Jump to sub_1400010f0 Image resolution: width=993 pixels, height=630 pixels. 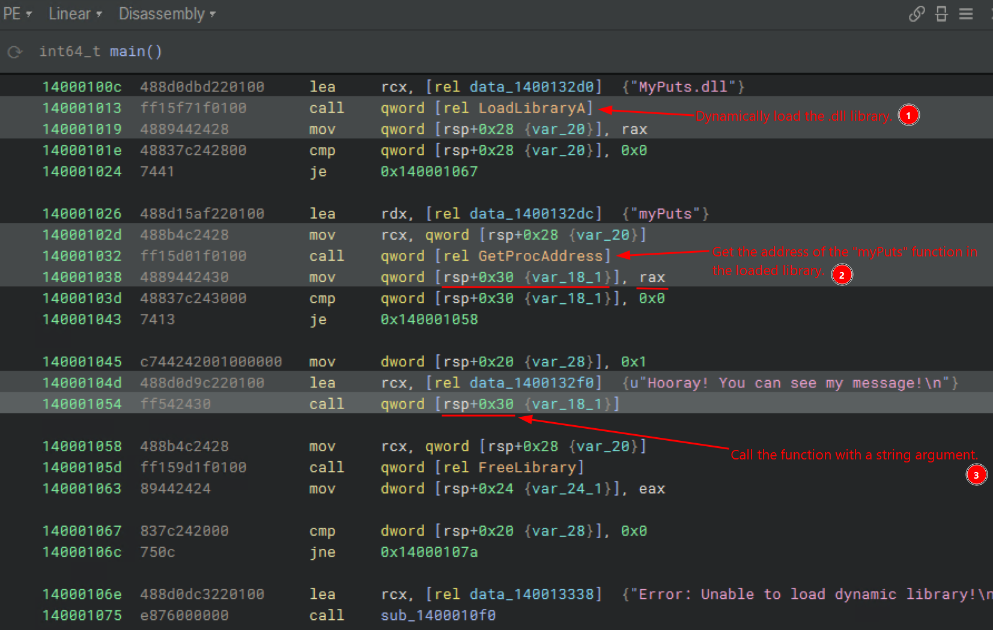[x=438, y=616]
